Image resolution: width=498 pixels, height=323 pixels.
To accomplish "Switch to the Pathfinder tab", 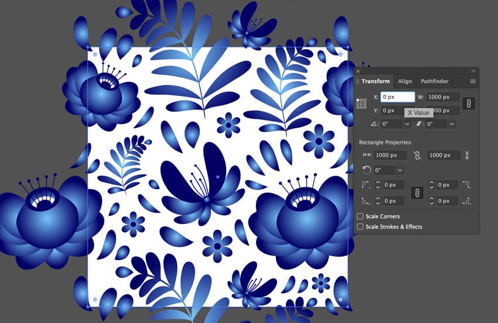I will pos(435,81).
